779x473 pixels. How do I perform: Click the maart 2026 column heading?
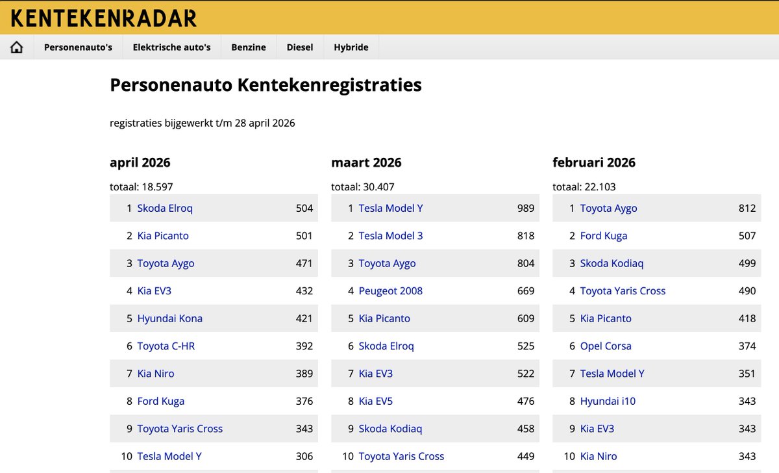pyautogui.click(x=366, y=162)
